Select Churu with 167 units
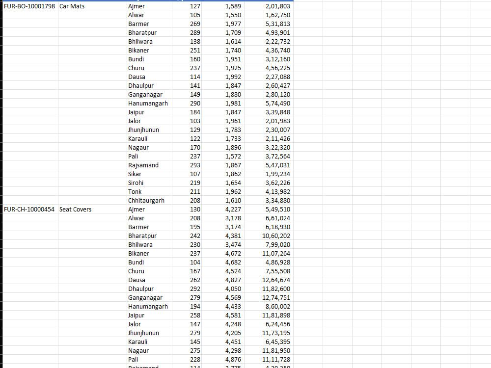The width and height of the screenshot is (491, 368). [x=149, y=271]
